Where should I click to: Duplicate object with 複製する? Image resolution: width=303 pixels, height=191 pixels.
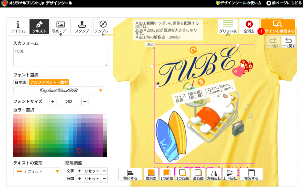pos(251,174)
